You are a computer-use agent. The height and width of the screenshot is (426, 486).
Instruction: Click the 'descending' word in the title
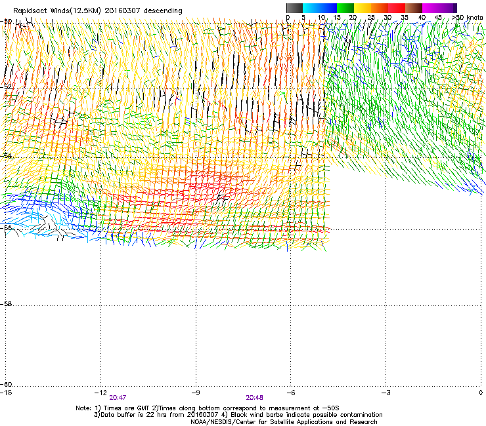163,10
